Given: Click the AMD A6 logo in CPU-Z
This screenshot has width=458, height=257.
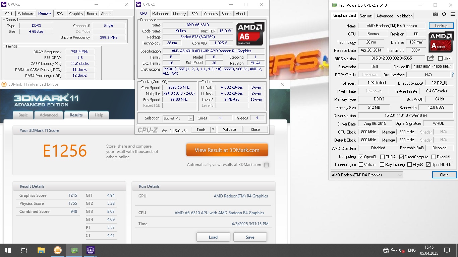Looking at the screenshot, I should pyautogui.click(x=250, y=34).
